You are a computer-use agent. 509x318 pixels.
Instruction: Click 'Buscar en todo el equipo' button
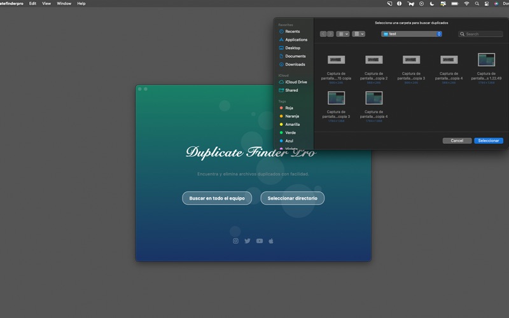[x=217, y=198]
